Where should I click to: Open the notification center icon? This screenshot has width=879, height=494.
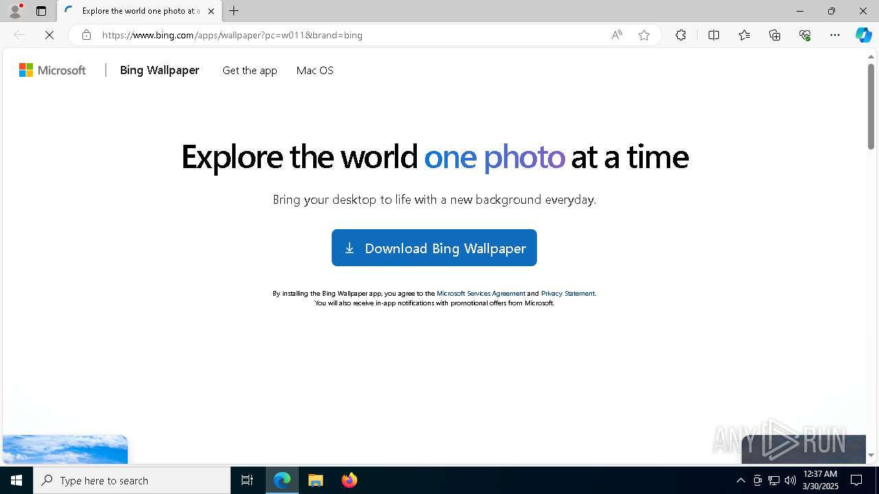coord(856,480)
